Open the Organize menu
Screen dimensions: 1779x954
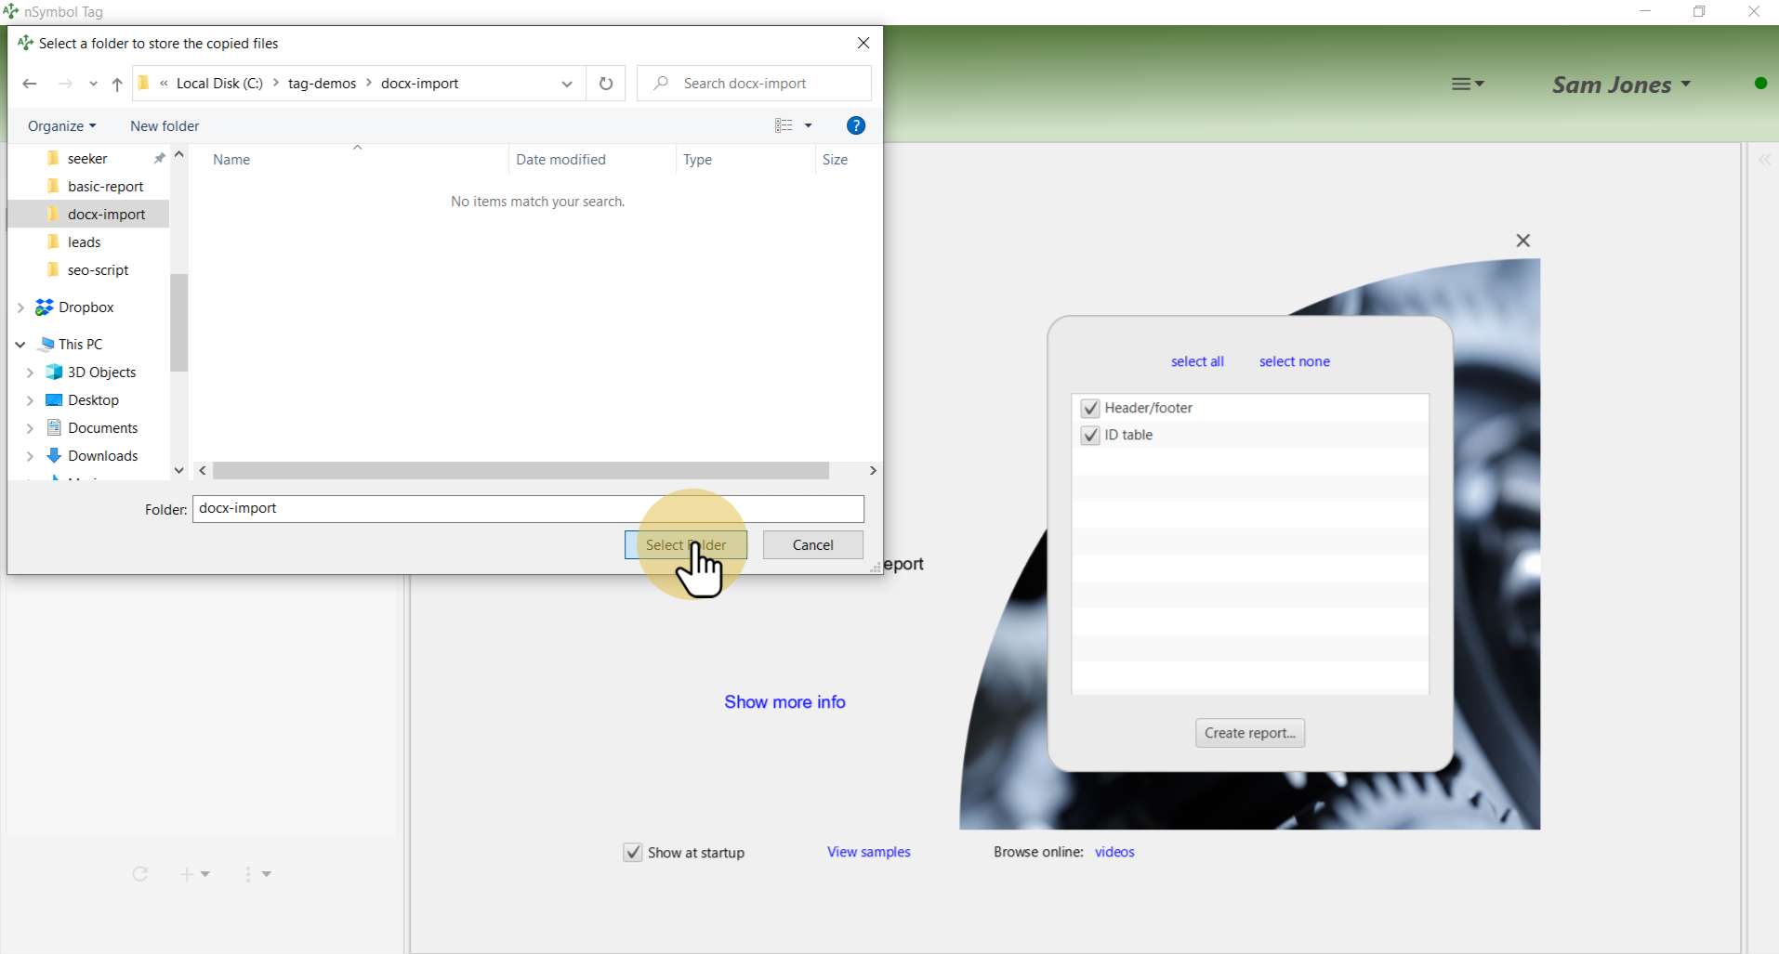[x=61, y=125]
